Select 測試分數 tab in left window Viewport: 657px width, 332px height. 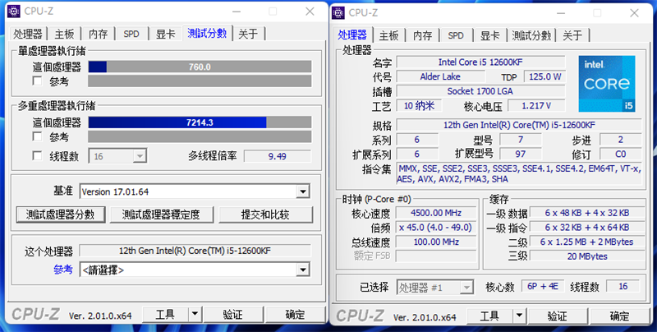[x=207, y=33]
